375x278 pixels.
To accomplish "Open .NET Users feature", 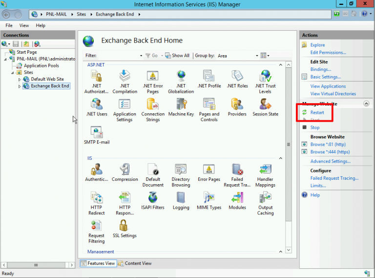I will 97,107.
